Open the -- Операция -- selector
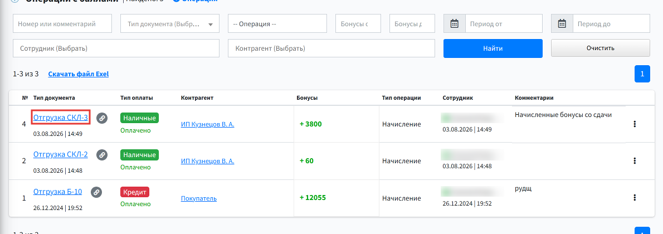 click(x=277, y=24)
